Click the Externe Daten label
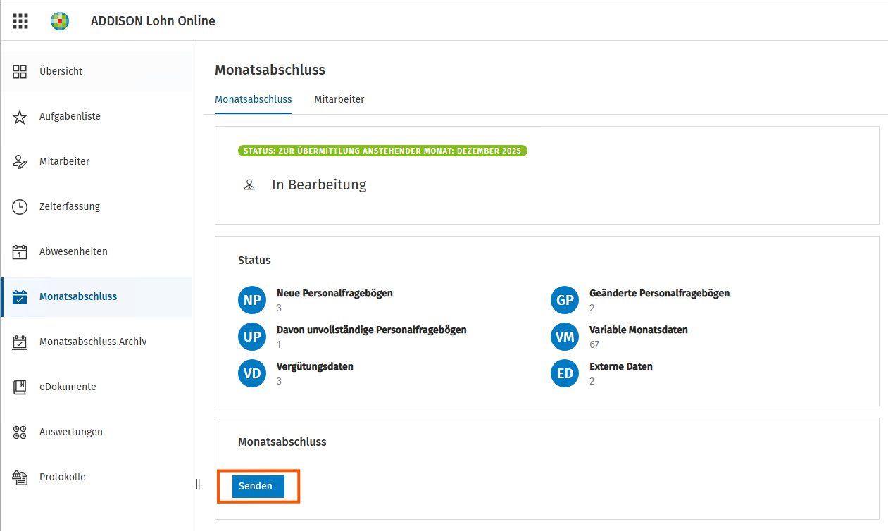 coord(621,366)
